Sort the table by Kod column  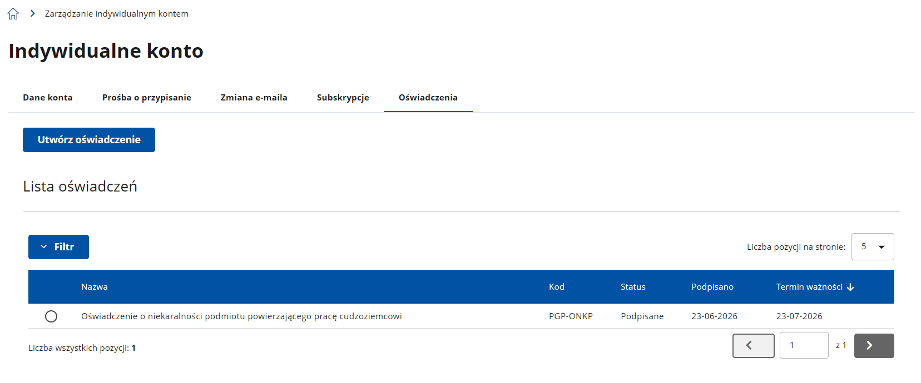(557, 287)
